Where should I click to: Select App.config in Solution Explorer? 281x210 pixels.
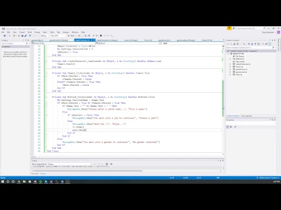point(240,62)
